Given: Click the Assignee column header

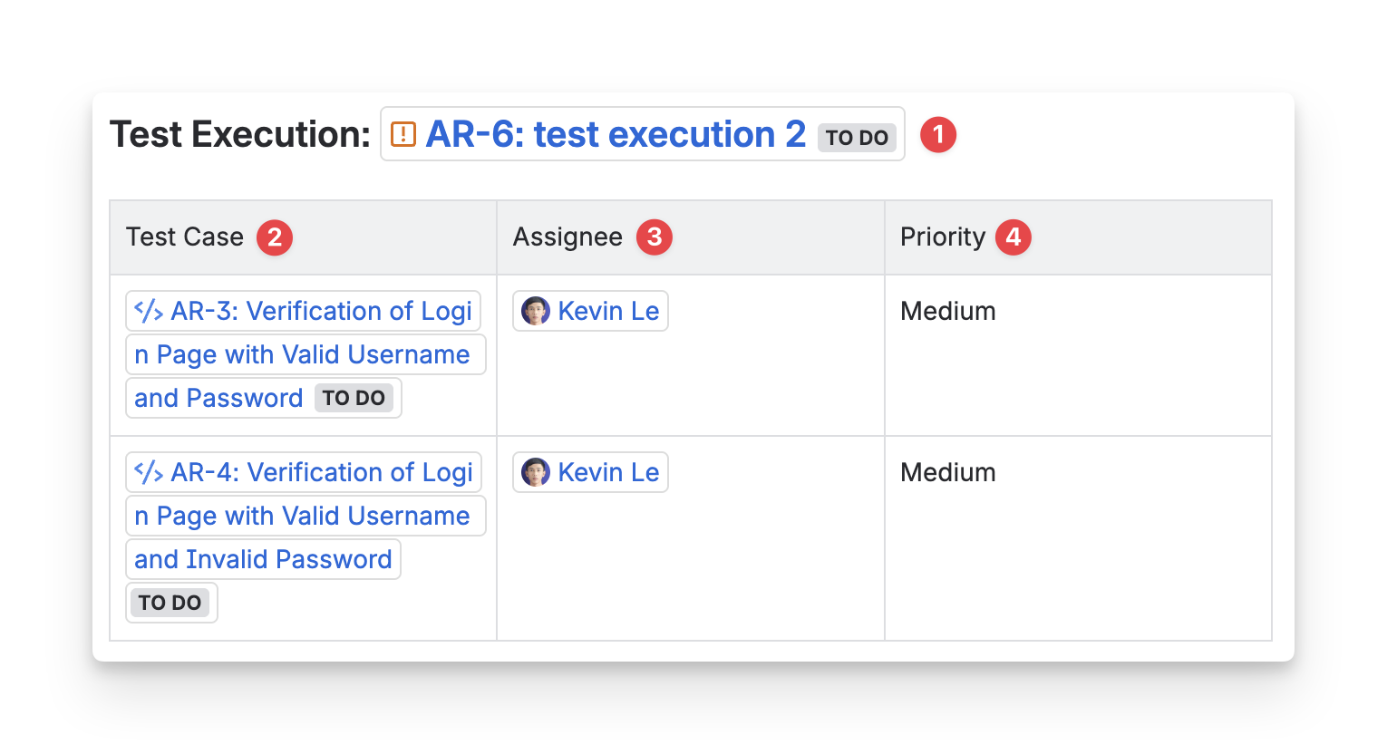Looking at the screenshot, I should [x=567, y=237].
